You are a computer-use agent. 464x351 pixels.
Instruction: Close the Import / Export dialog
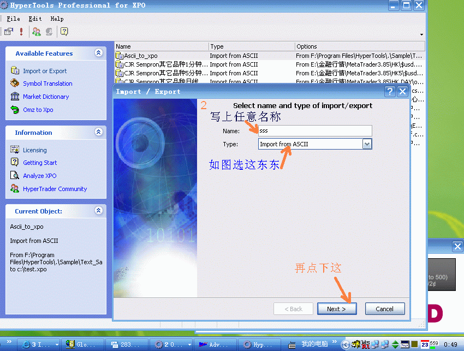tap(403, 92)
